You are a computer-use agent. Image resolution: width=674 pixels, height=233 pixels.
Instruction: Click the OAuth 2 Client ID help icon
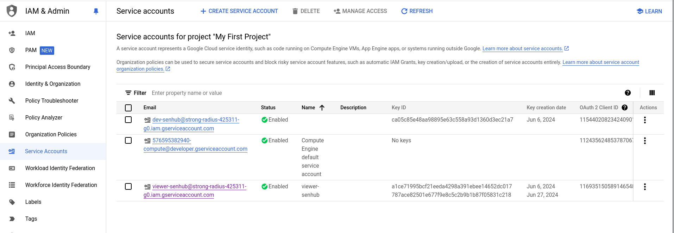pos(625,108)
